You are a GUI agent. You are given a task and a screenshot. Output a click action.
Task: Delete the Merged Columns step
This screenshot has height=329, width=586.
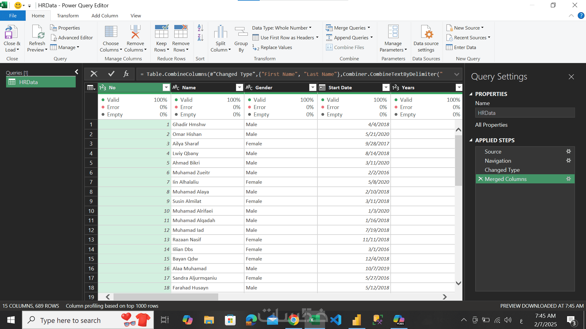point(480,179)
